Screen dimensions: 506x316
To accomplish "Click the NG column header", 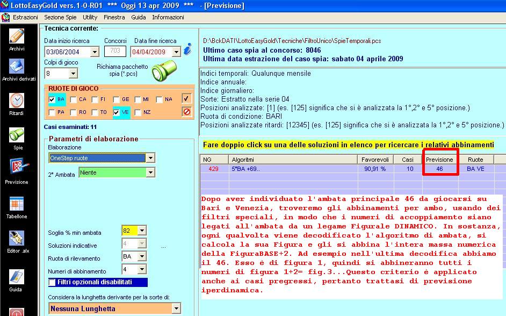I will [214, 160].
